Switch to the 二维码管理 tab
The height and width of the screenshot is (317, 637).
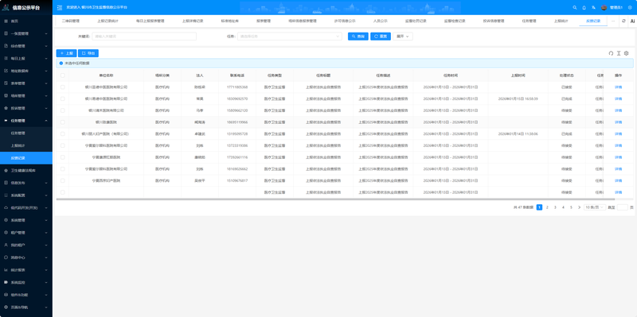[x=71, y=21]
